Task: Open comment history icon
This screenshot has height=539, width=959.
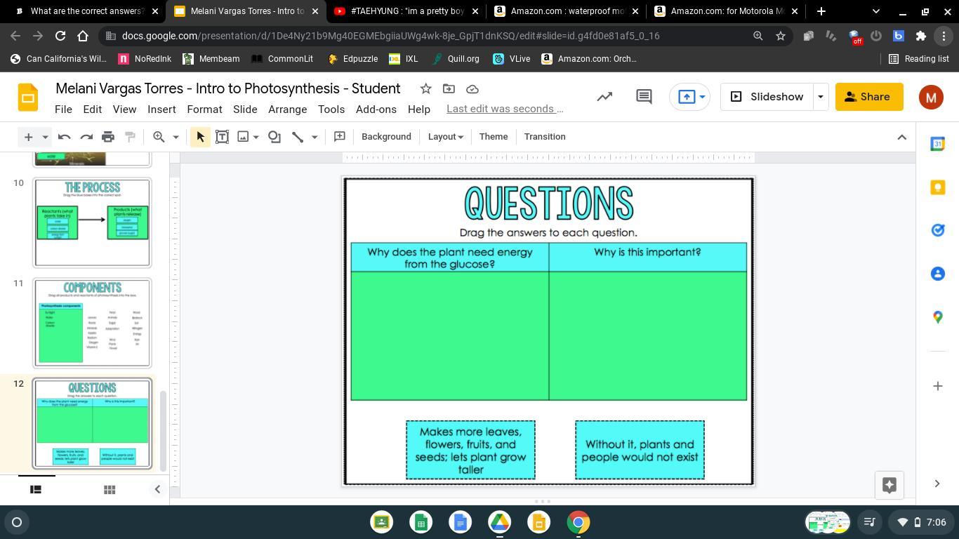Action: [644, 97]
